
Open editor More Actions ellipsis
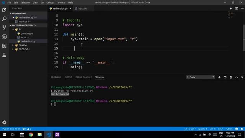point(242,8)
